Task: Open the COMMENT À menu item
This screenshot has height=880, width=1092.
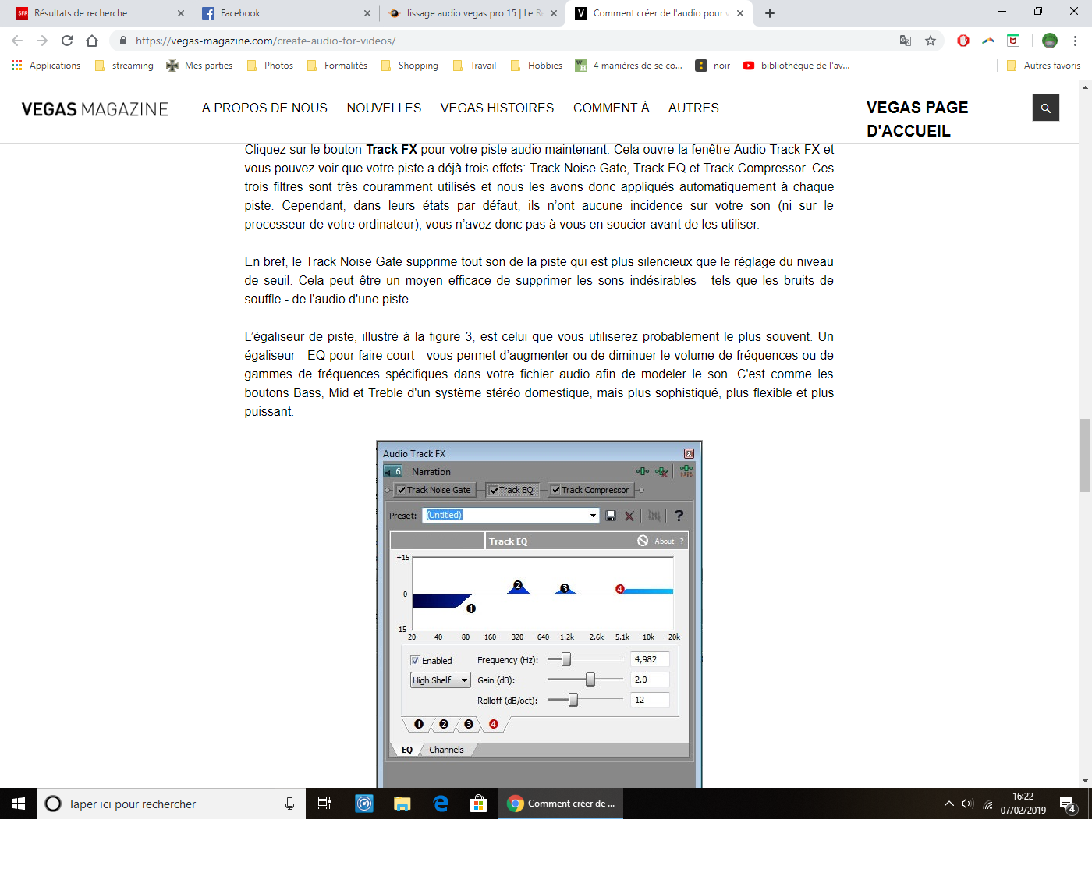Action: click(x=612, y=108)
